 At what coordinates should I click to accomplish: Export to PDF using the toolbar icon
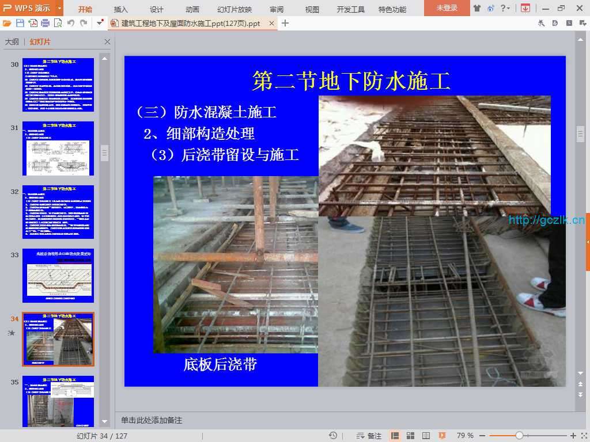tap(33, 23)
